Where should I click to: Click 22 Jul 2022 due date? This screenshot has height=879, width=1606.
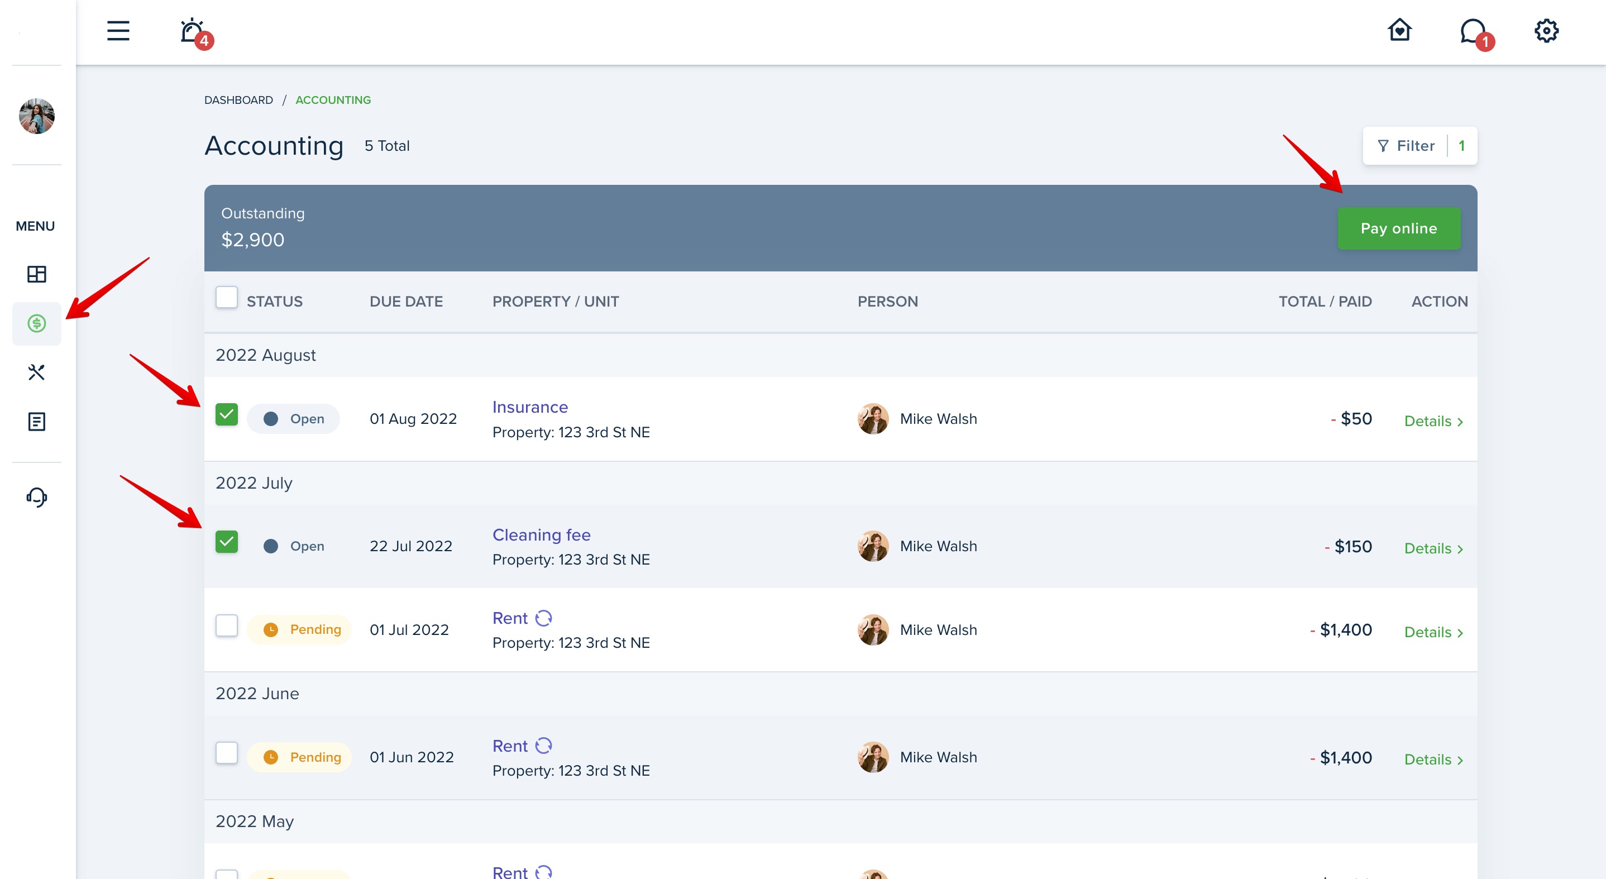coord(410,546)
